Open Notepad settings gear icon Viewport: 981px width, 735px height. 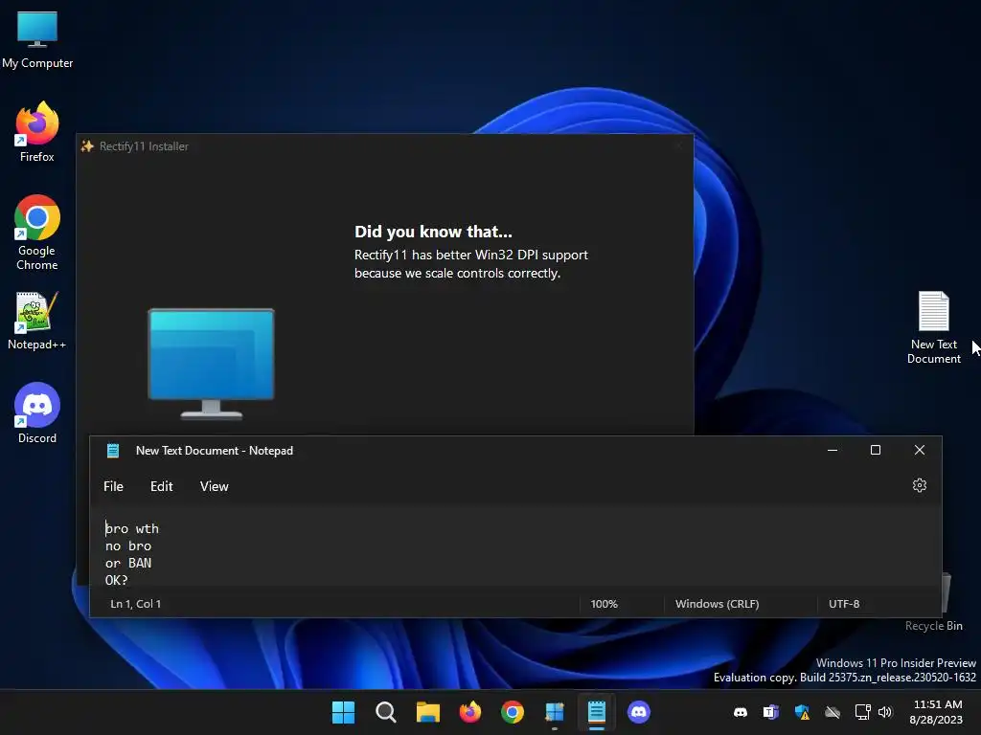(919, 485)
